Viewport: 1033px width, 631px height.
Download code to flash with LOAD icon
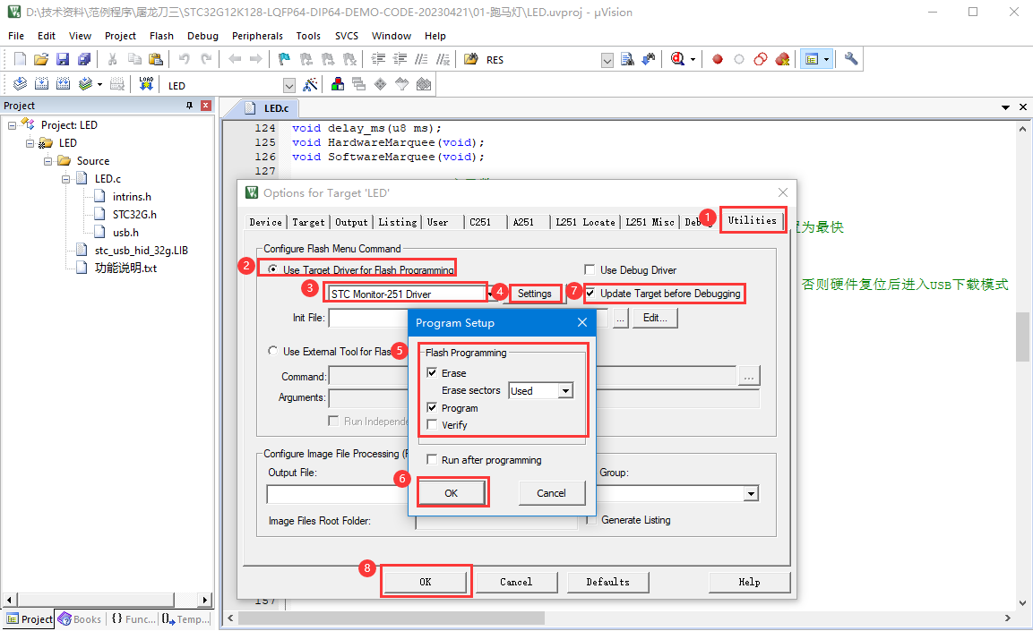click(146, 84)
